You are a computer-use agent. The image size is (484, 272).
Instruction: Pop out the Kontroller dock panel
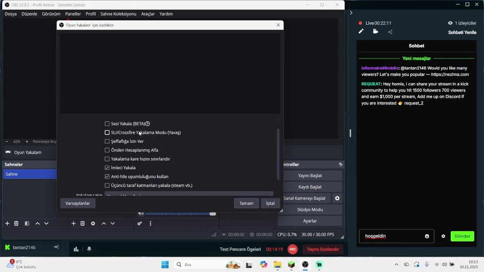click(341, 164)
